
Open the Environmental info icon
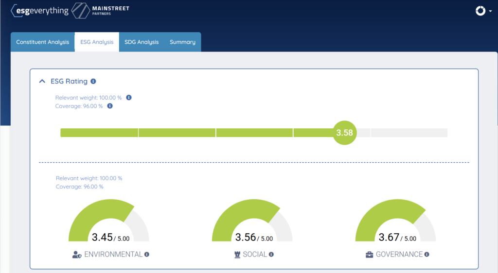[x=147, y=254]
